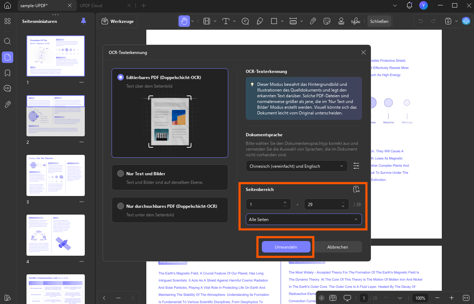Expand the text tool dropdown arrow
The width and height of the screenshot is (474, 304).
(234, 21)
